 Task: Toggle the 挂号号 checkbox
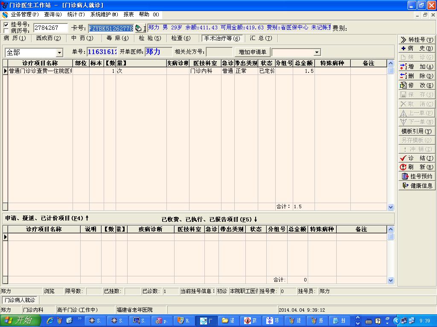6,25
